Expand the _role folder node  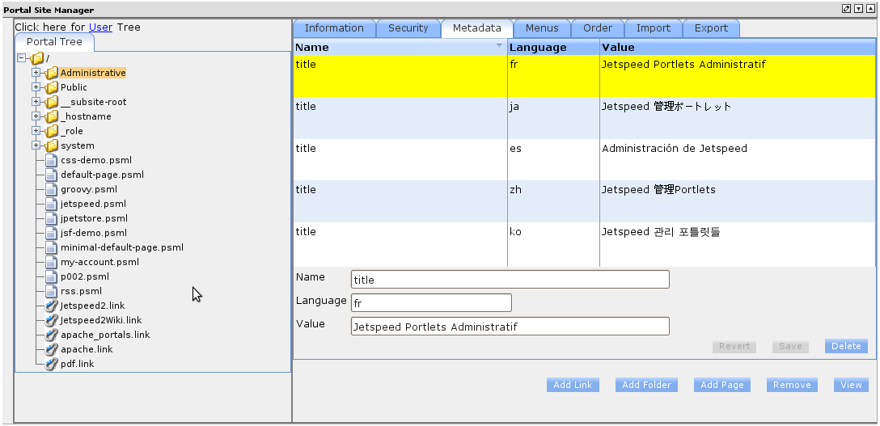[x=36, y=132]
